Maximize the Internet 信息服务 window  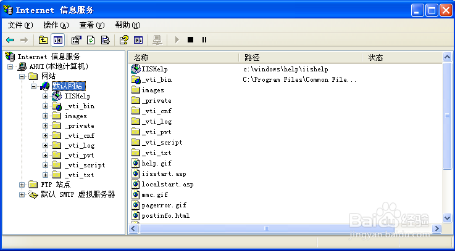tap(432, 10)
